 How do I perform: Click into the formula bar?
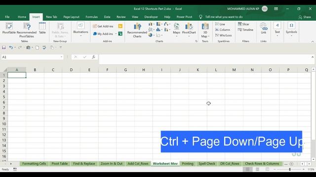[x=204, y=59]
